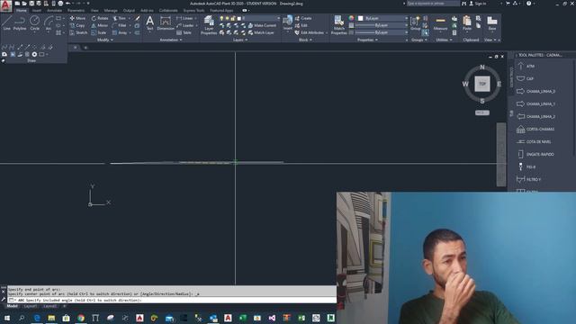Click the white ByLayer color swatch

pyautogui.click(x=361, y=18)
